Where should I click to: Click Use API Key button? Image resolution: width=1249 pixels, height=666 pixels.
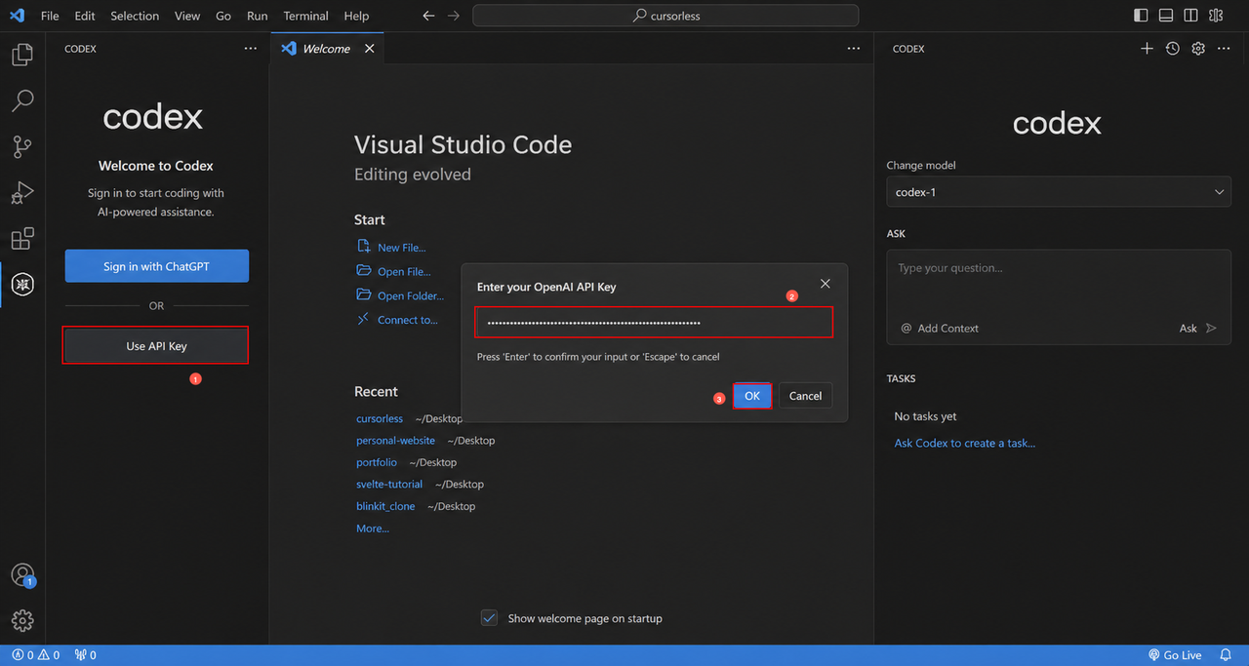tap(156, 345)
